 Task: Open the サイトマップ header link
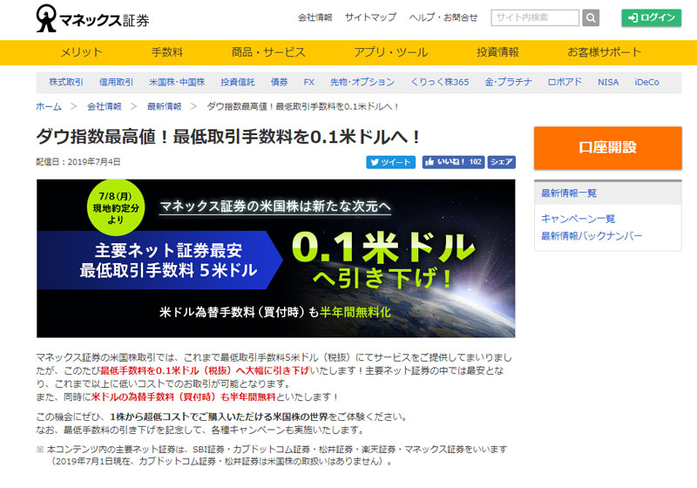pyautogui.click(x=370, y=17)
